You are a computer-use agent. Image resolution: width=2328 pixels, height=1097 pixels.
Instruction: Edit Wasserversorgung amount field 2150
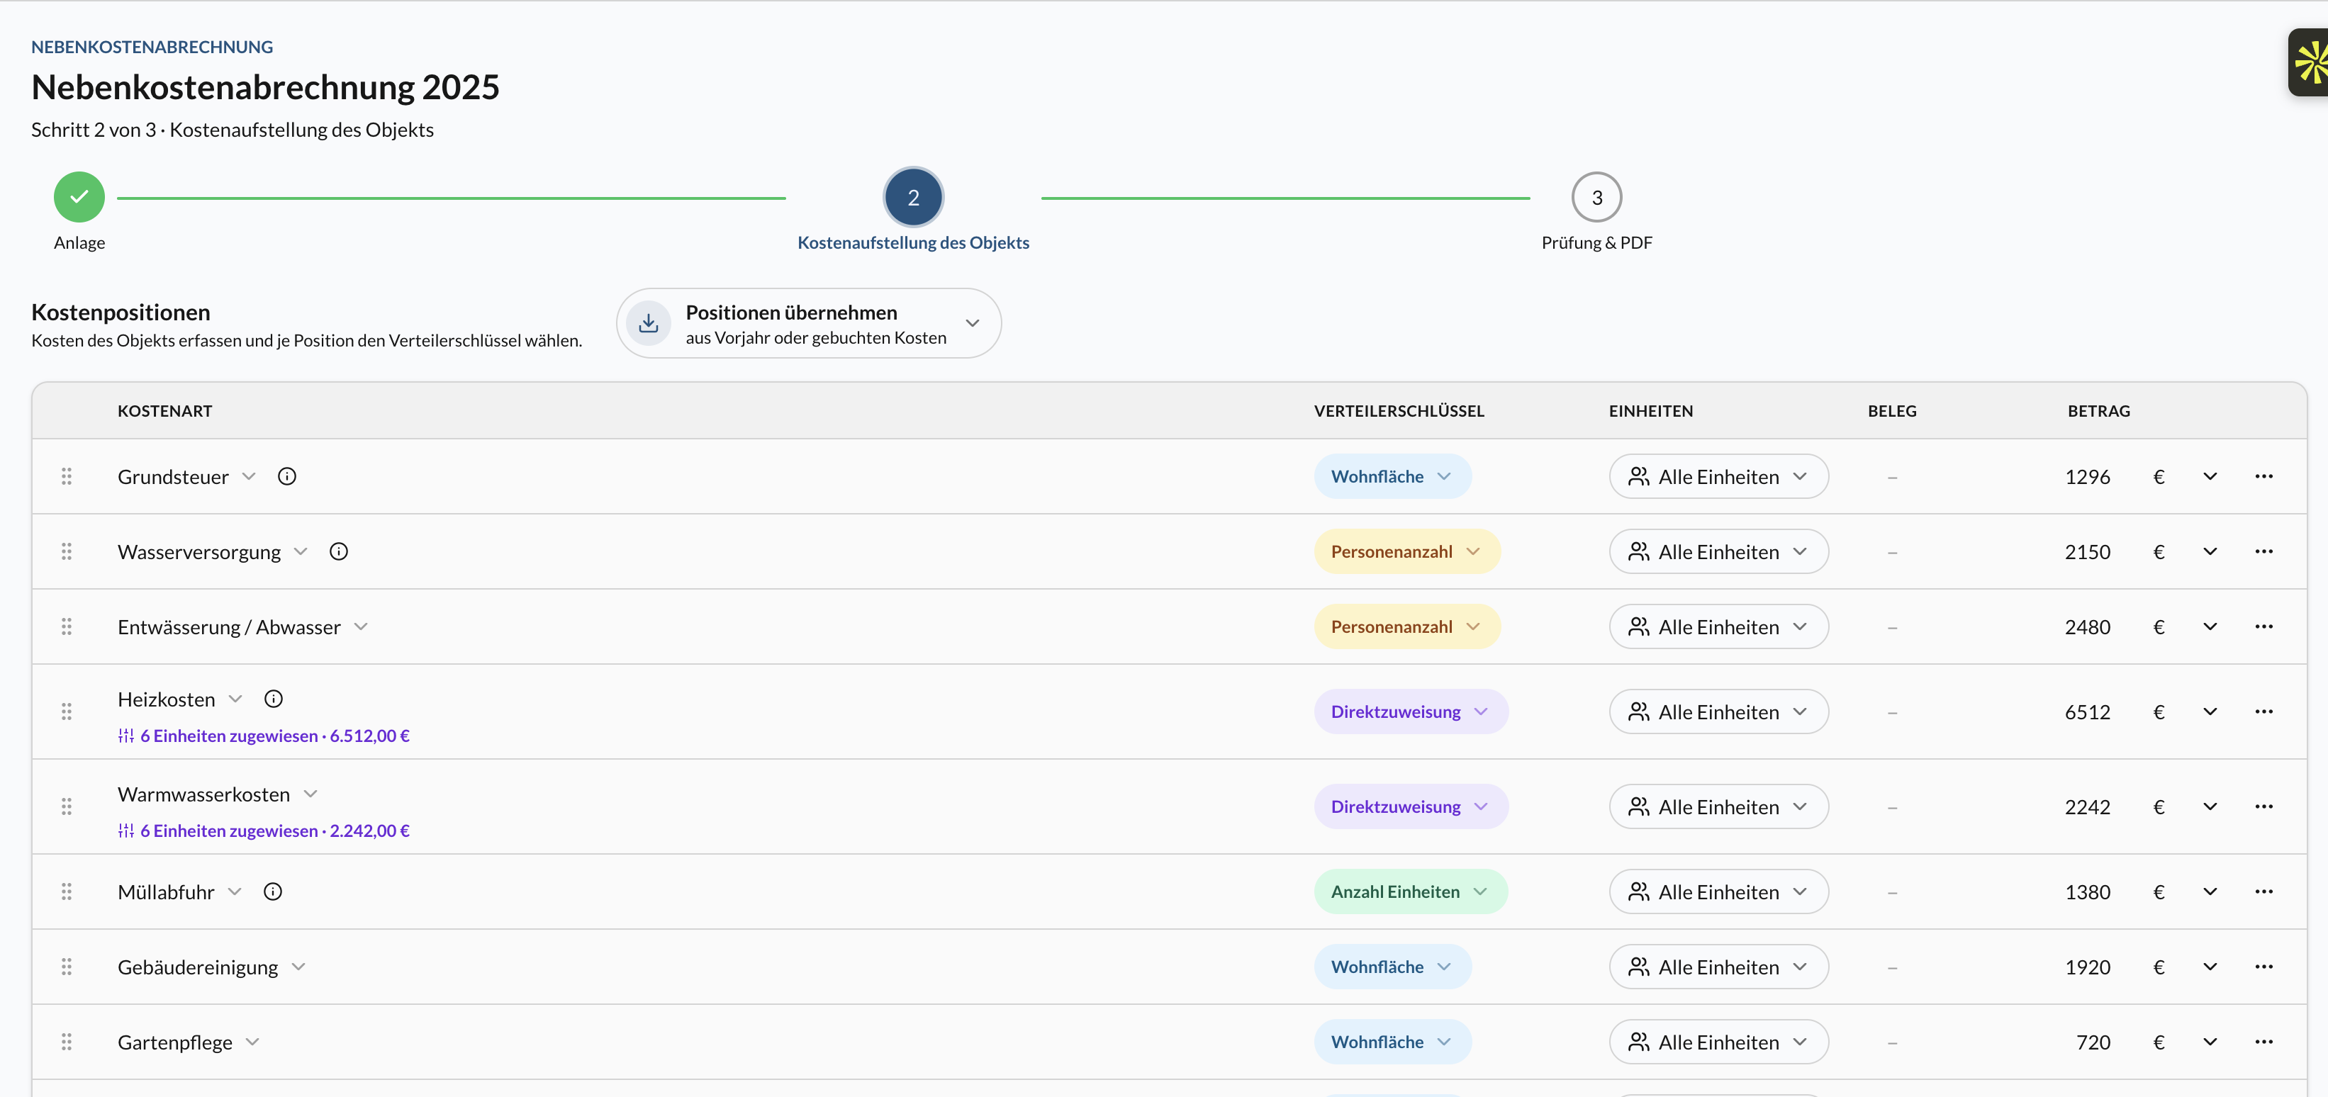pyautogui.click(x=2087, y=551)
